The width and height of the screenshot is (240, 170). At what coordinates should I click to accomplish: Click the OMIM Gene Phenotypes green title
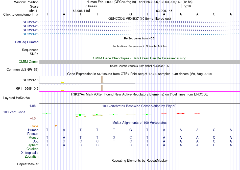coord(139,58)
